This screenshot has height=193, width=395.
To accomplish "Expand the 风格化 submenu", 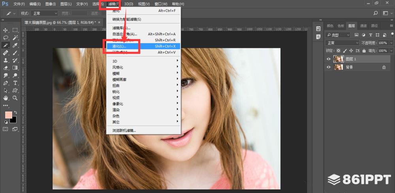I will coord(144,67).
